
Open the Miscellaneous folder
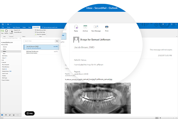(x=6, y=67)
